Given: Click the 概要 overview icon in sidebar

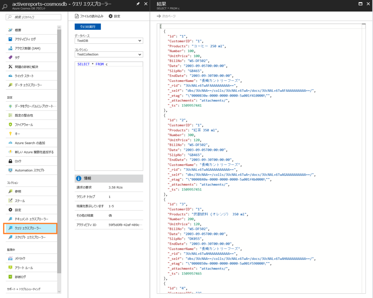Looking at the screenshot, I should coord(10,30).
